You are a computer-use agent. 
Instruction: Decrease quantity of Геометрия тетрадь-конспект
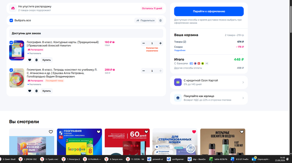143,71
